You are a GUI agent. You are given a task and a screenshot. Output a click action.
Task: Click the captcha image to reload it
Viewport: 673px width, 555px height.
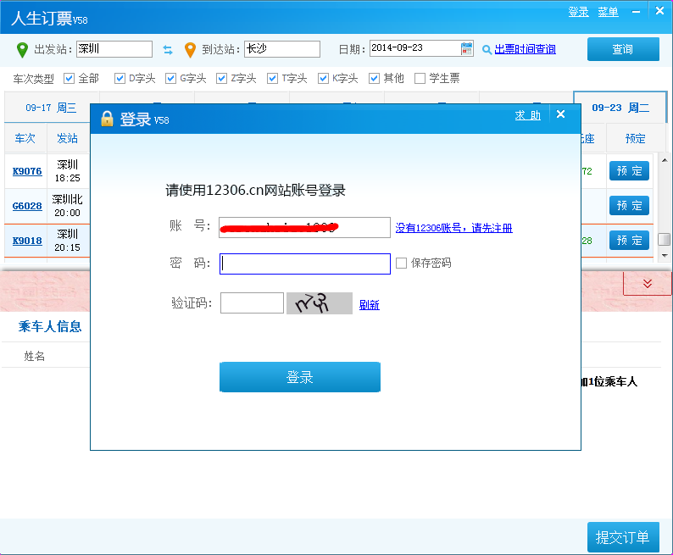coord(319,303)
